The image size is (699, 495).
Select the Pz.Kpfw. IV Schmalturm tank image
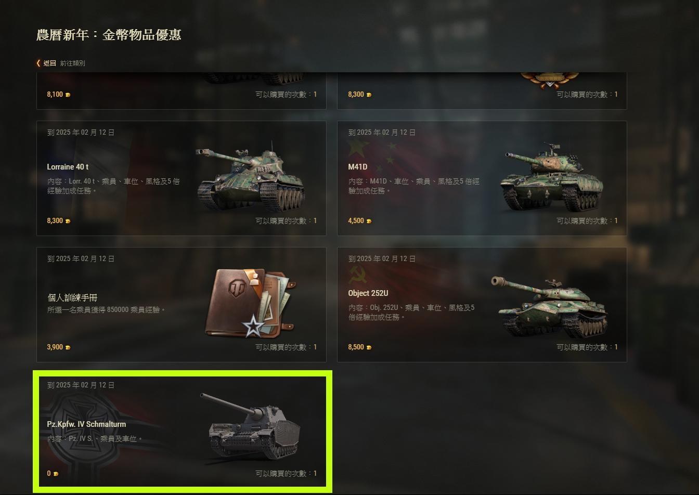251,425
